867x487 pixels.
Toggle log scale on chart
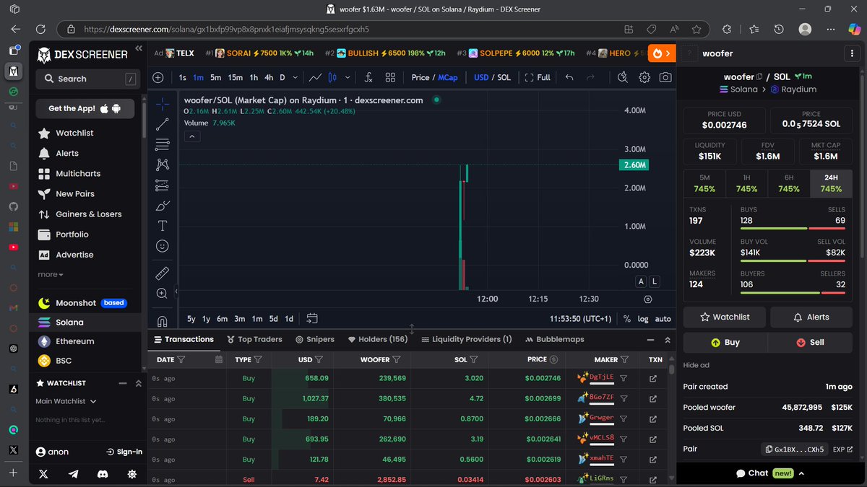643,318
